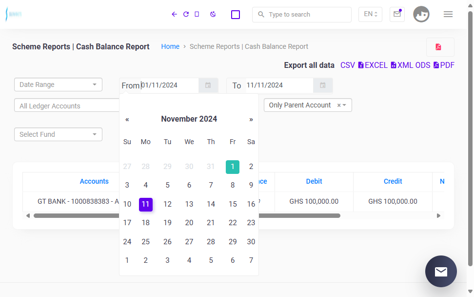Screen dimensions: 474x297
Task: Click page scroll down arrow
Action: click(470, 292)
